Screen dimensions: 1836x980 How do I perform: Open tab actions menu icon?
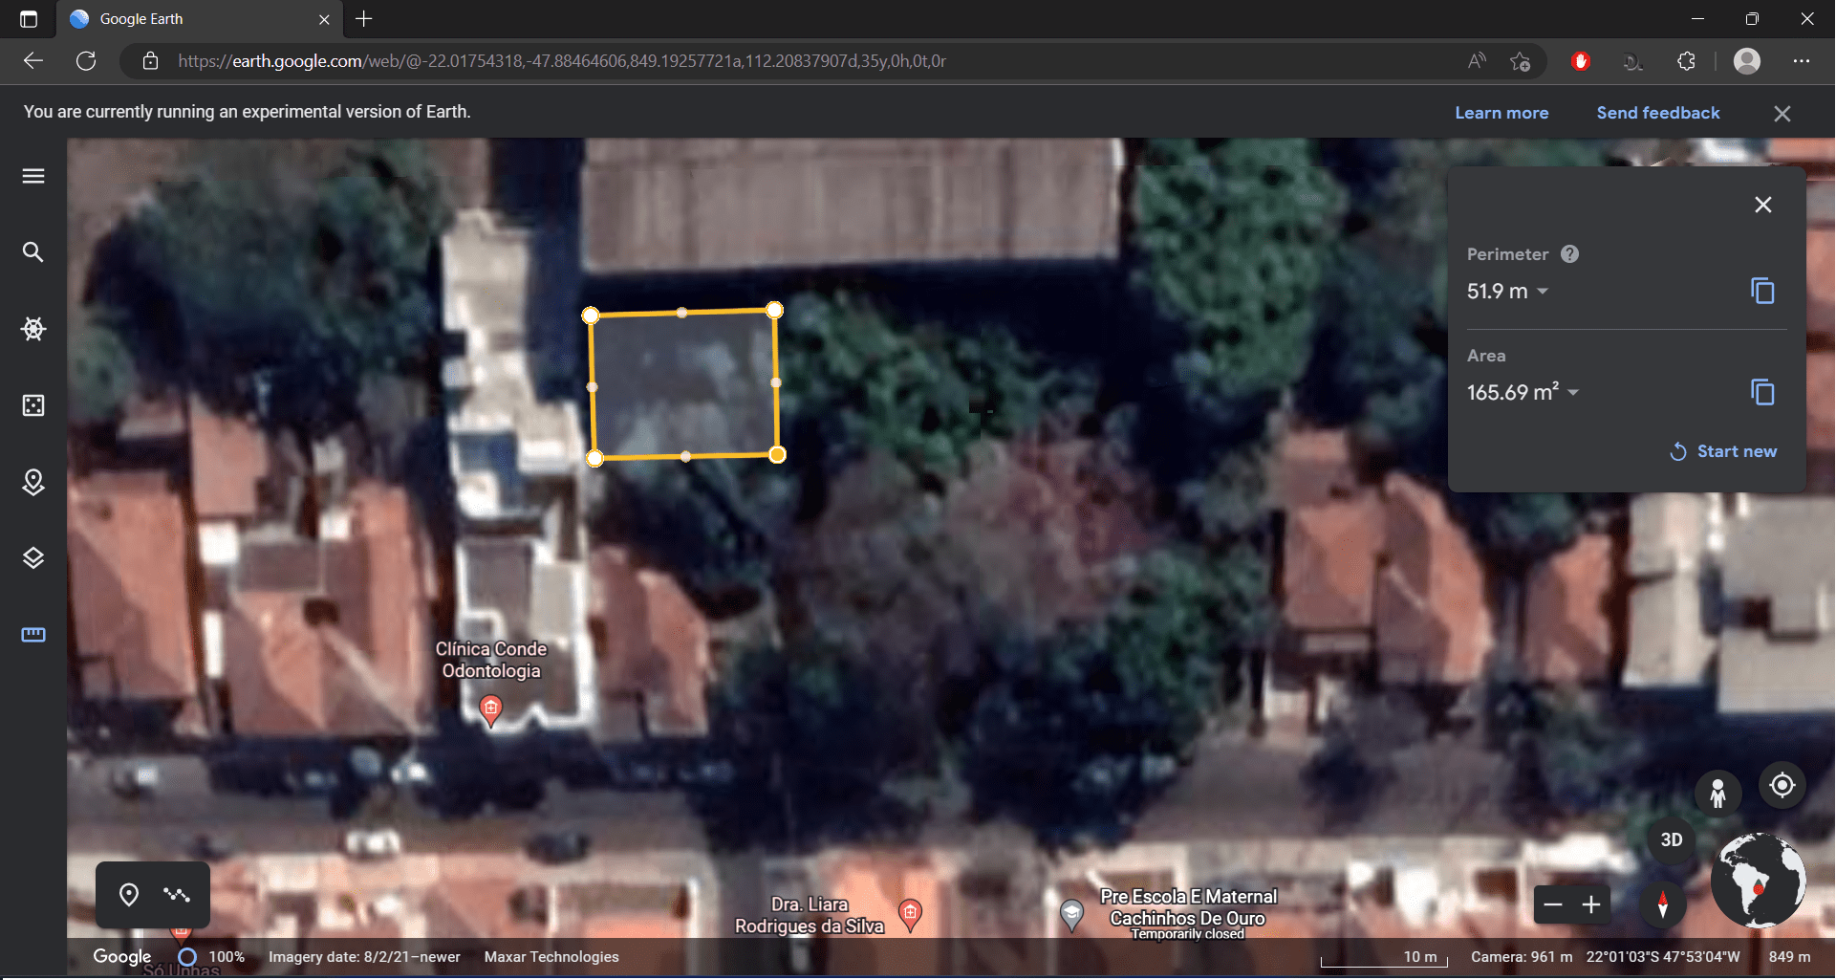(29, 19)
